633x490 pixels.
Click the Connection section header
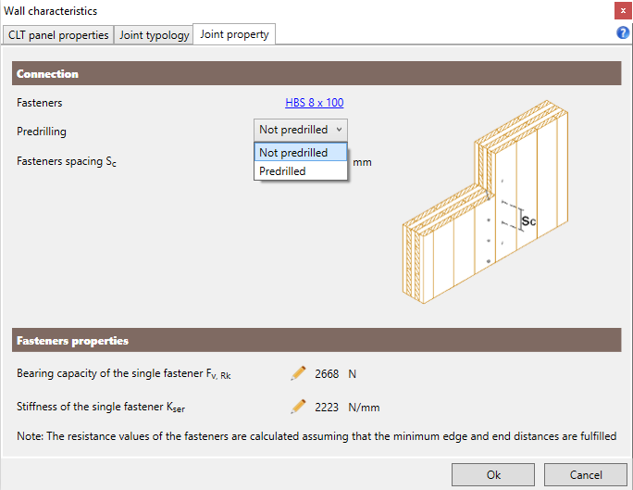click(x=316, y=73)
